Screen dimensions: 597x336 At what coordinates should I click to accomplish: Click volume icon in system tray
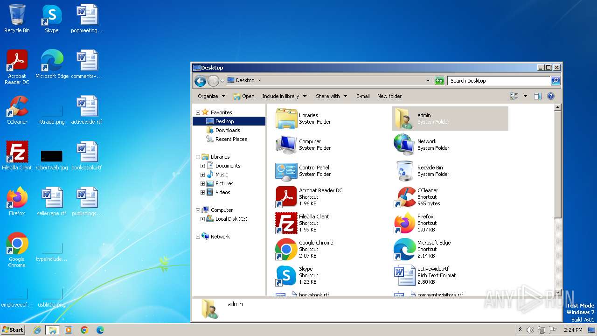click(x=530, y=330)
